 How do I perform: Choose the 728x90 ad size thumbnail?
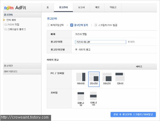coord(120,79)
